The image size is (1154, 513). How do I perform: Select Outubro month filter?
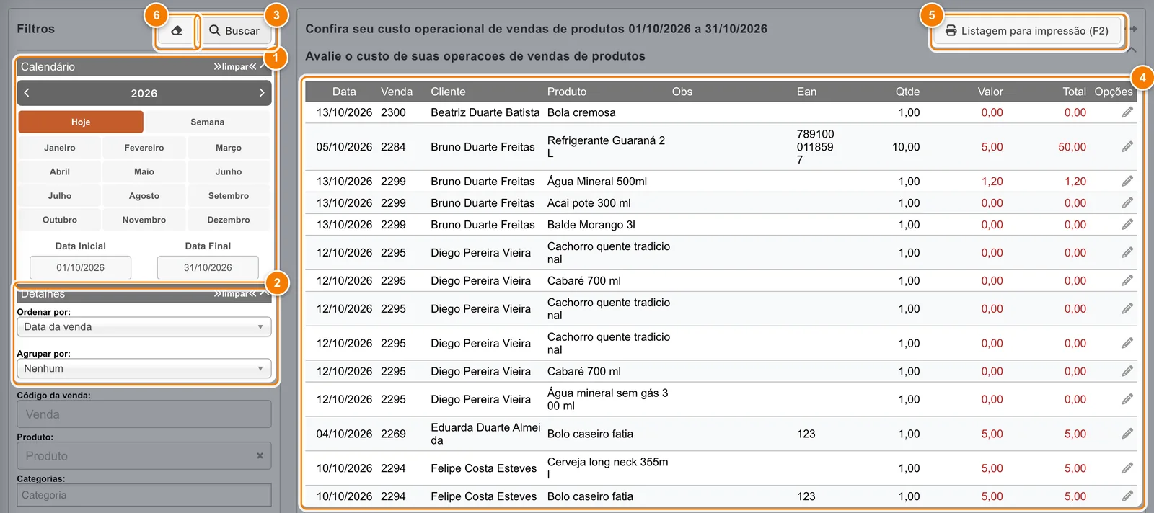click(60, 220)
